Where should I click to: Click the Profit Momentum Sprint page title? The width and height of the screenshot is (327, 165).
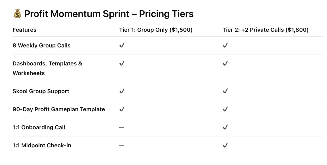coord(109,14)
